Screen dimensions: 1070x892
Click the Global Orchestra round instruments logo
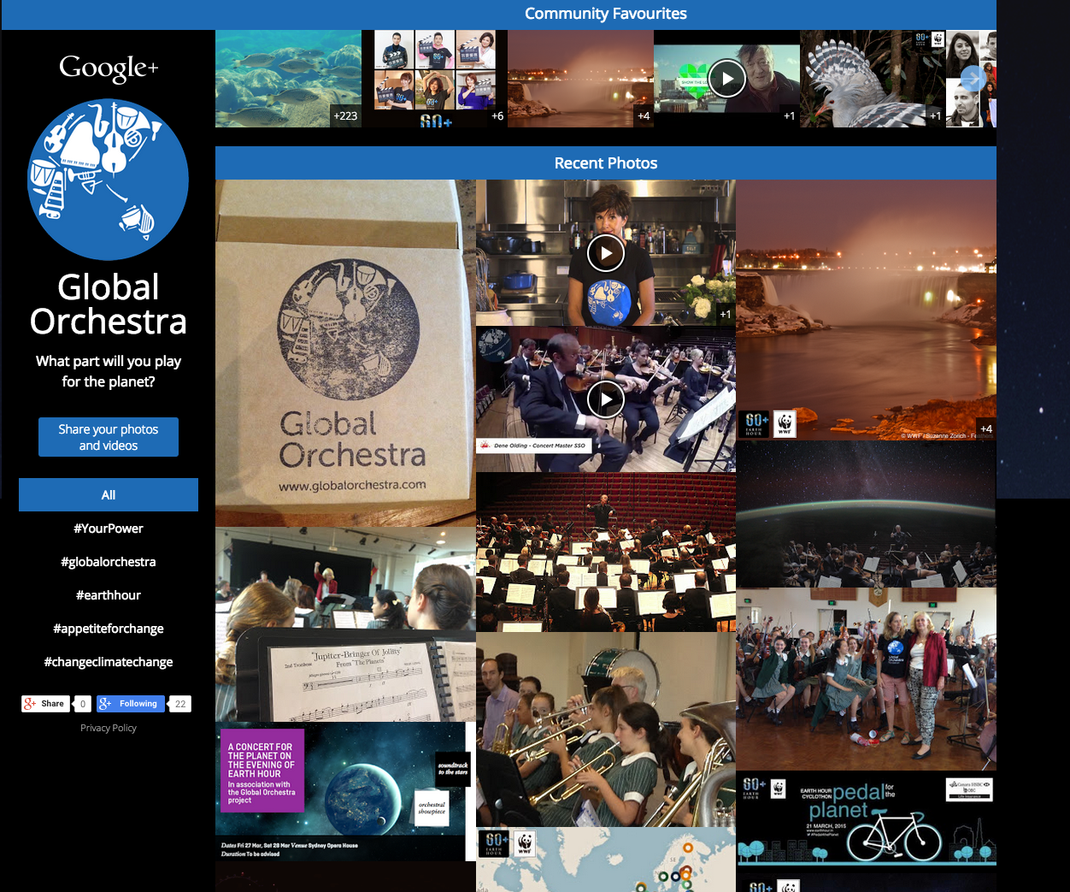tap(109, 180)
